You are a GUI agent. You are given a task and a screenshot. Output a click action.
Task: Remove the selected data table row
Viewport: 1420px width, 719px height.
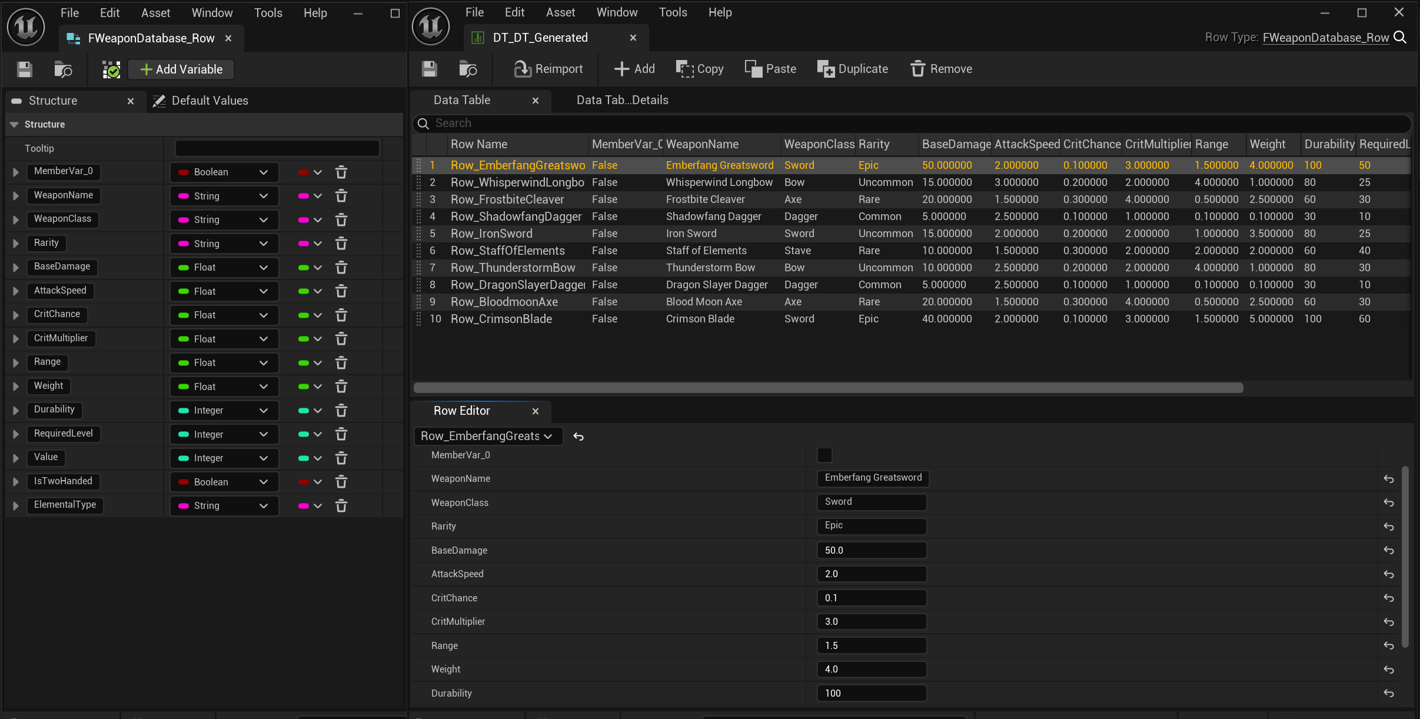pyautogui.click(x=941, y=69)
